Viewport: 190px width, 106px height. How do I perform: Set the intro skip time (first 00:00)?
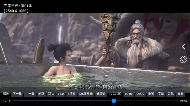(x=129, y=94)
